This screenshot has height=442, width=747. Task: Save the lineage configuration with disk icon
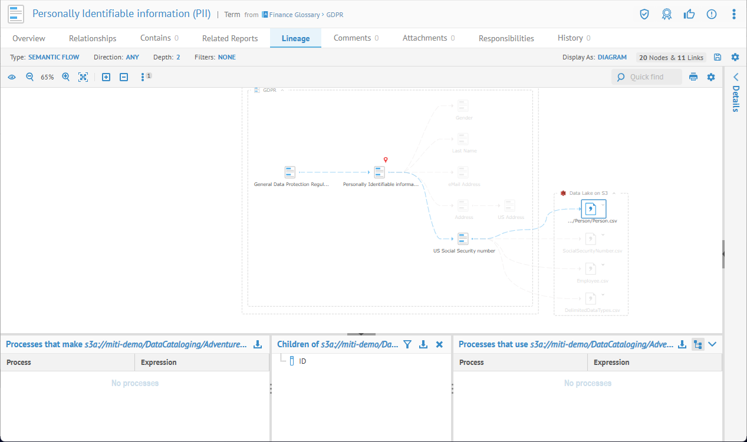coord(718,57)
